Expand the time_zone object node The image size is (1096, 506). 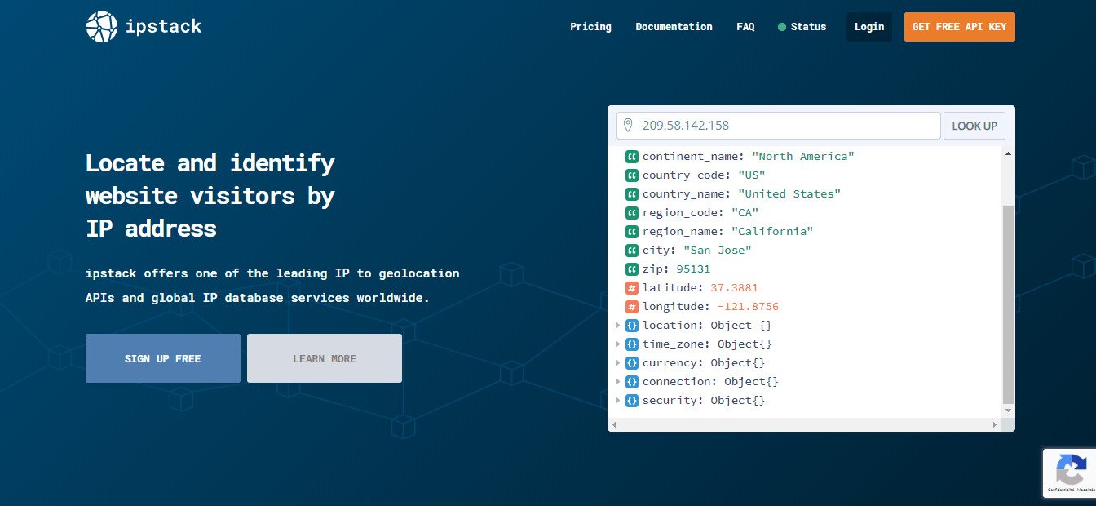[x=617, y=344]
